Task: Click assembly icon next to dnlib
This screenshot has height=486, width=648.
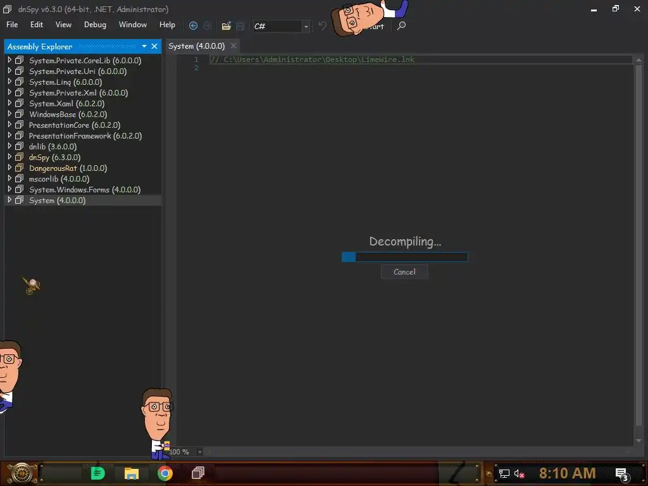Action: [x=19, y=146]
